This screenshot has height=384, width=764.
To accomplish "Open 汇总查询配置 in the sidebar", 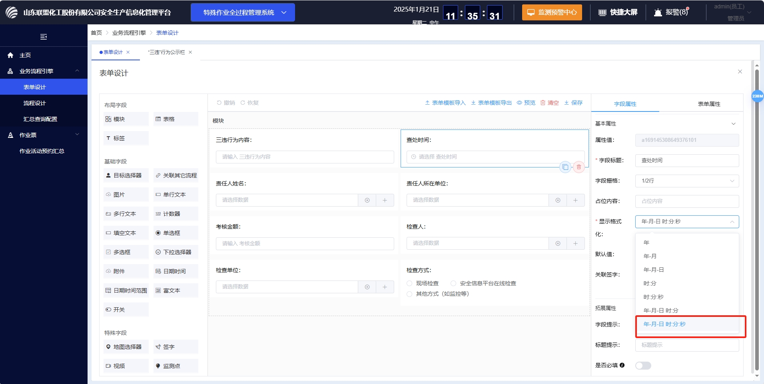I will (44, 119).
